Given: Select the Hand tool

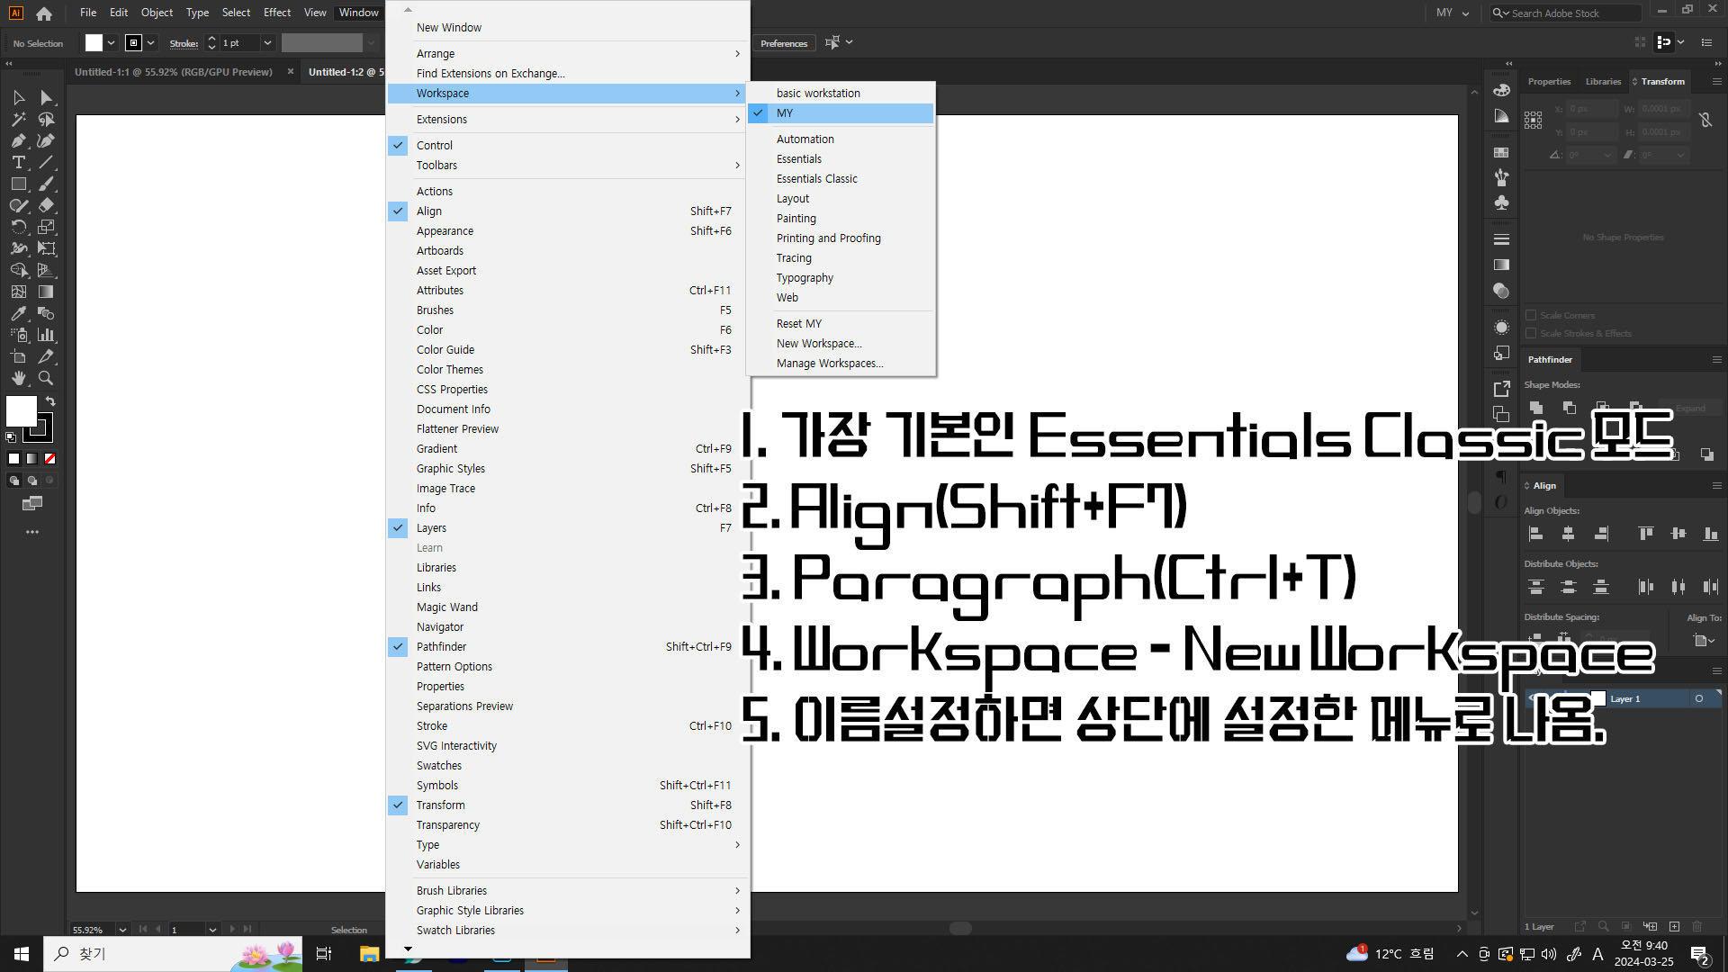Looking at the screenshot, I should [x=18, y=378].
